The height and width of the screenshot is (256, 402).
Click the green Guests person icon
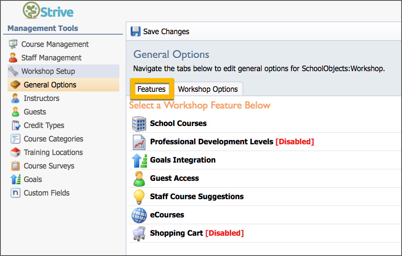[16, 112]
